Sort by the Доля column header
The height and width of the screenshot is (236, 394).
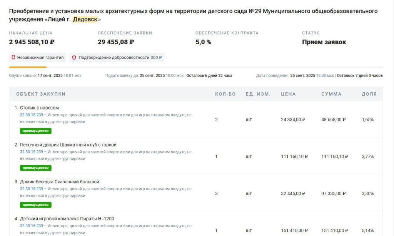pos(369,94)
